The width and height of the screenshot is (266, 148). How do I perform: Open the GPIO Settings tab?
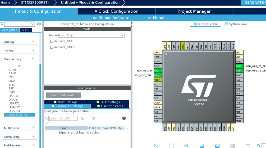pyautogui.click(x=108, y=102)
